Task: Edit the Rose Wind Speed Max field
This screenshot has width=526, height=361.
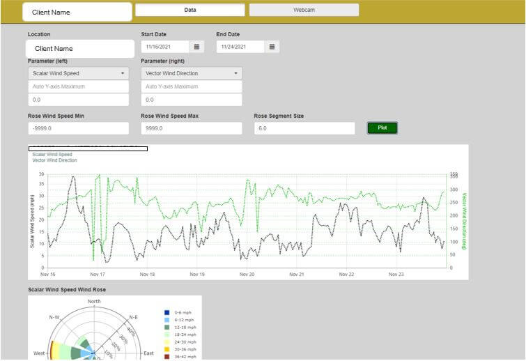Action: [x=191, y=128]
